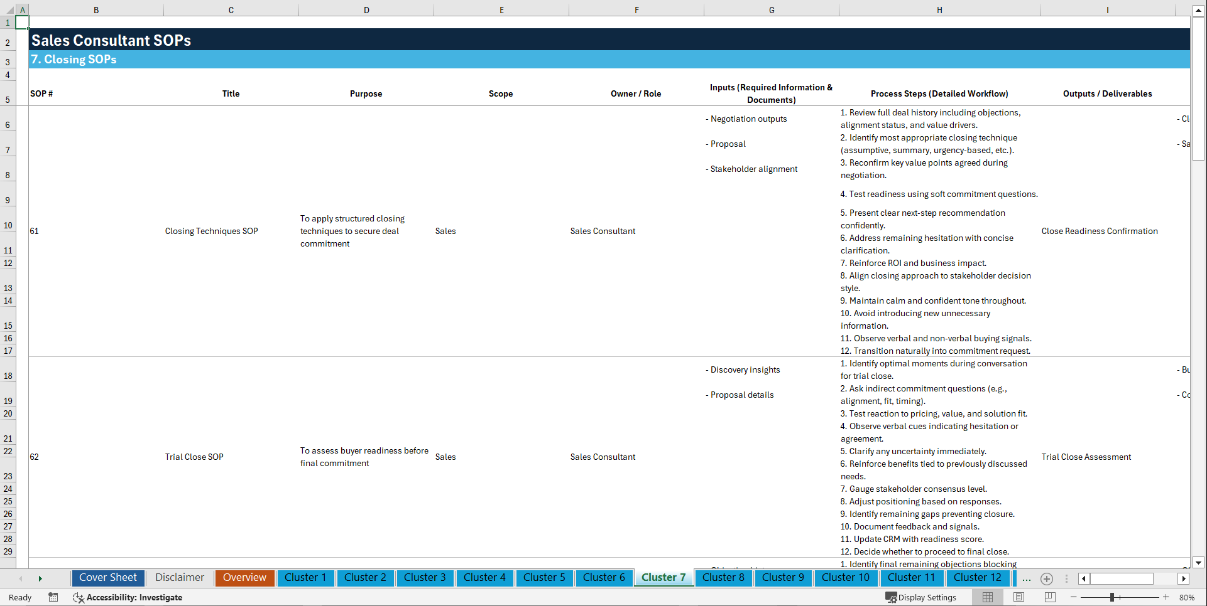Open the hidden sheets ellipsis list

click(x=1027, y=578)
